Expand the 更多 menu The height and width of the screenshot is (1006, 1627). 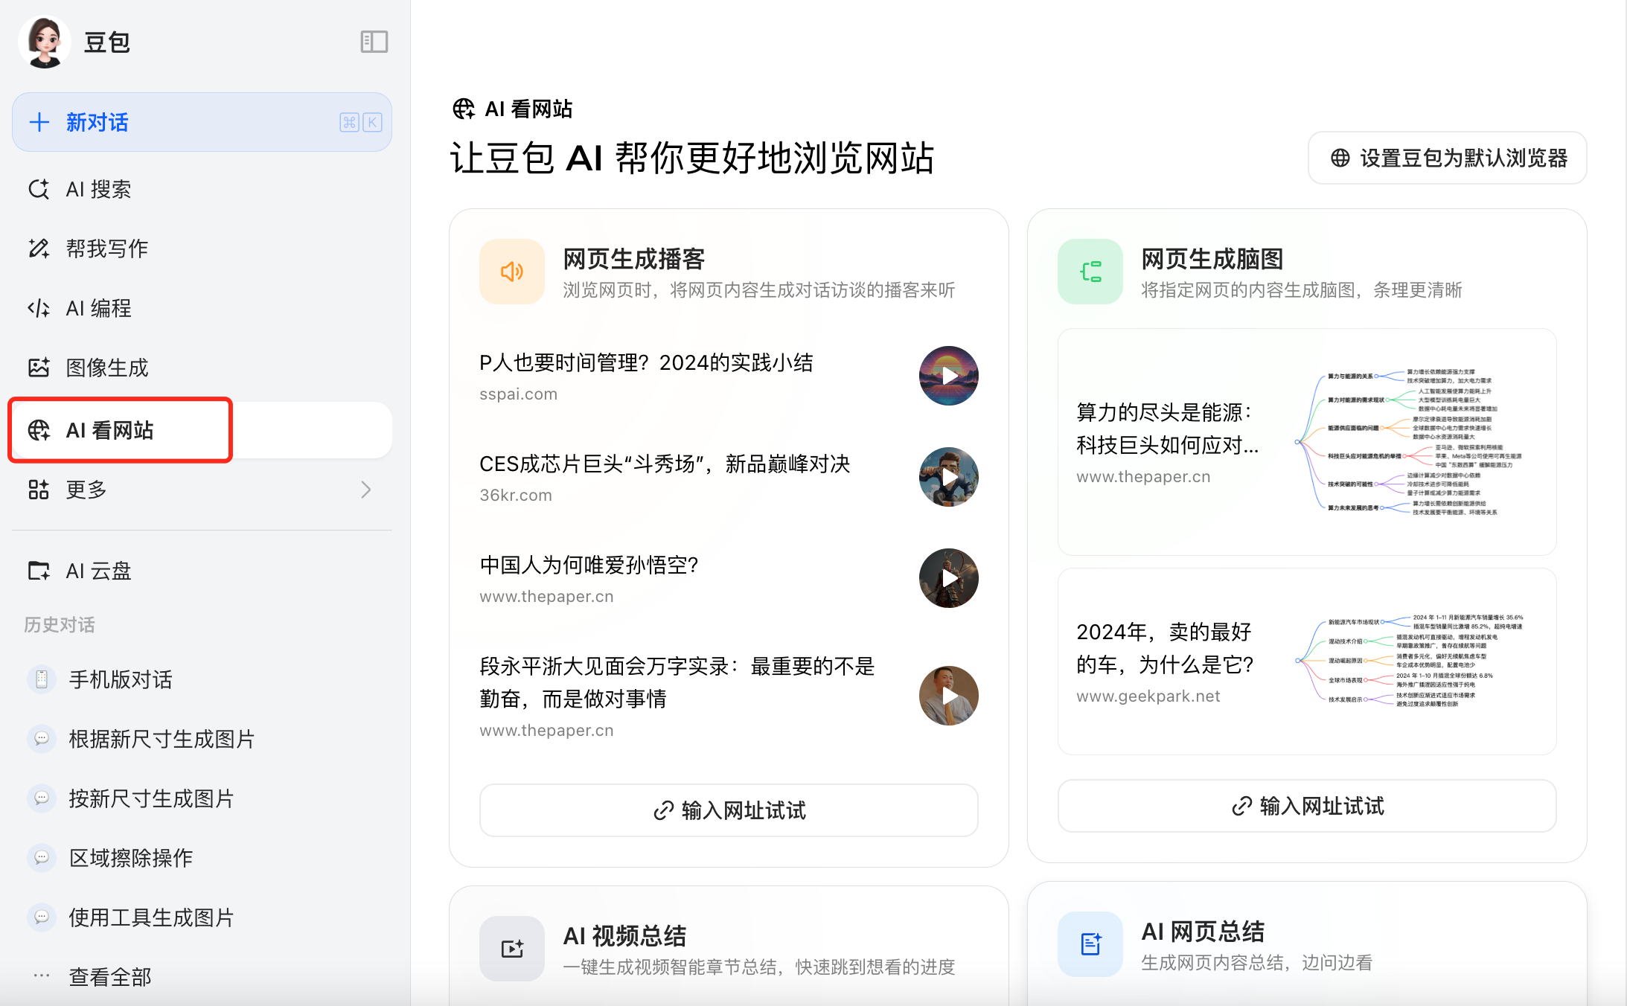tap(202, 490)
